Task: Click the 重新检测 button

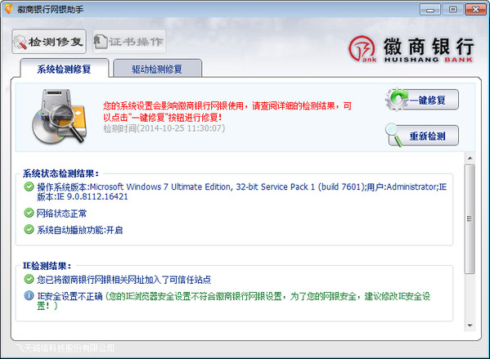Action: 422,136
